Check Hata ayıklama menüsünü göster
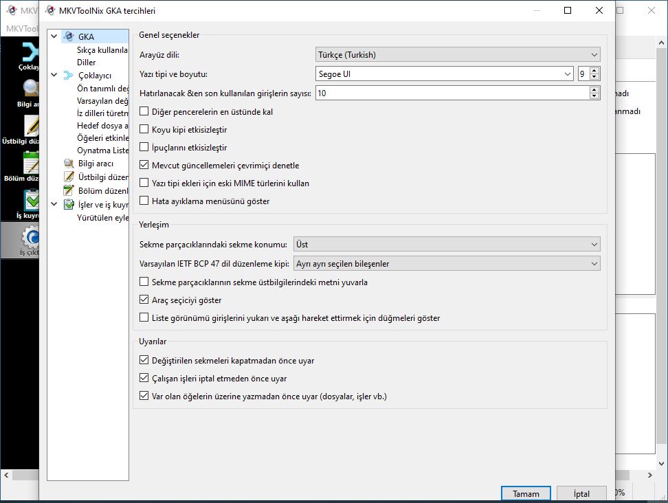Screen dimensions: 668x503 pos(144,201)
